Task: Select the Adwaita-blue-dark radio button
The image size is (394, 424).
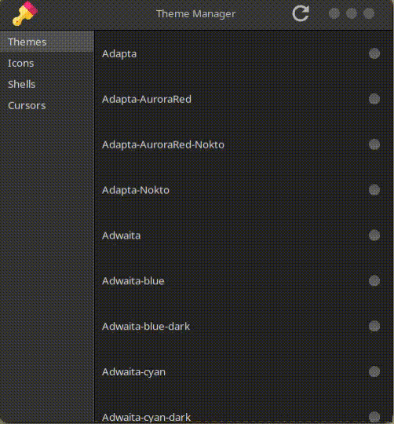Action: tap(374, 326)
